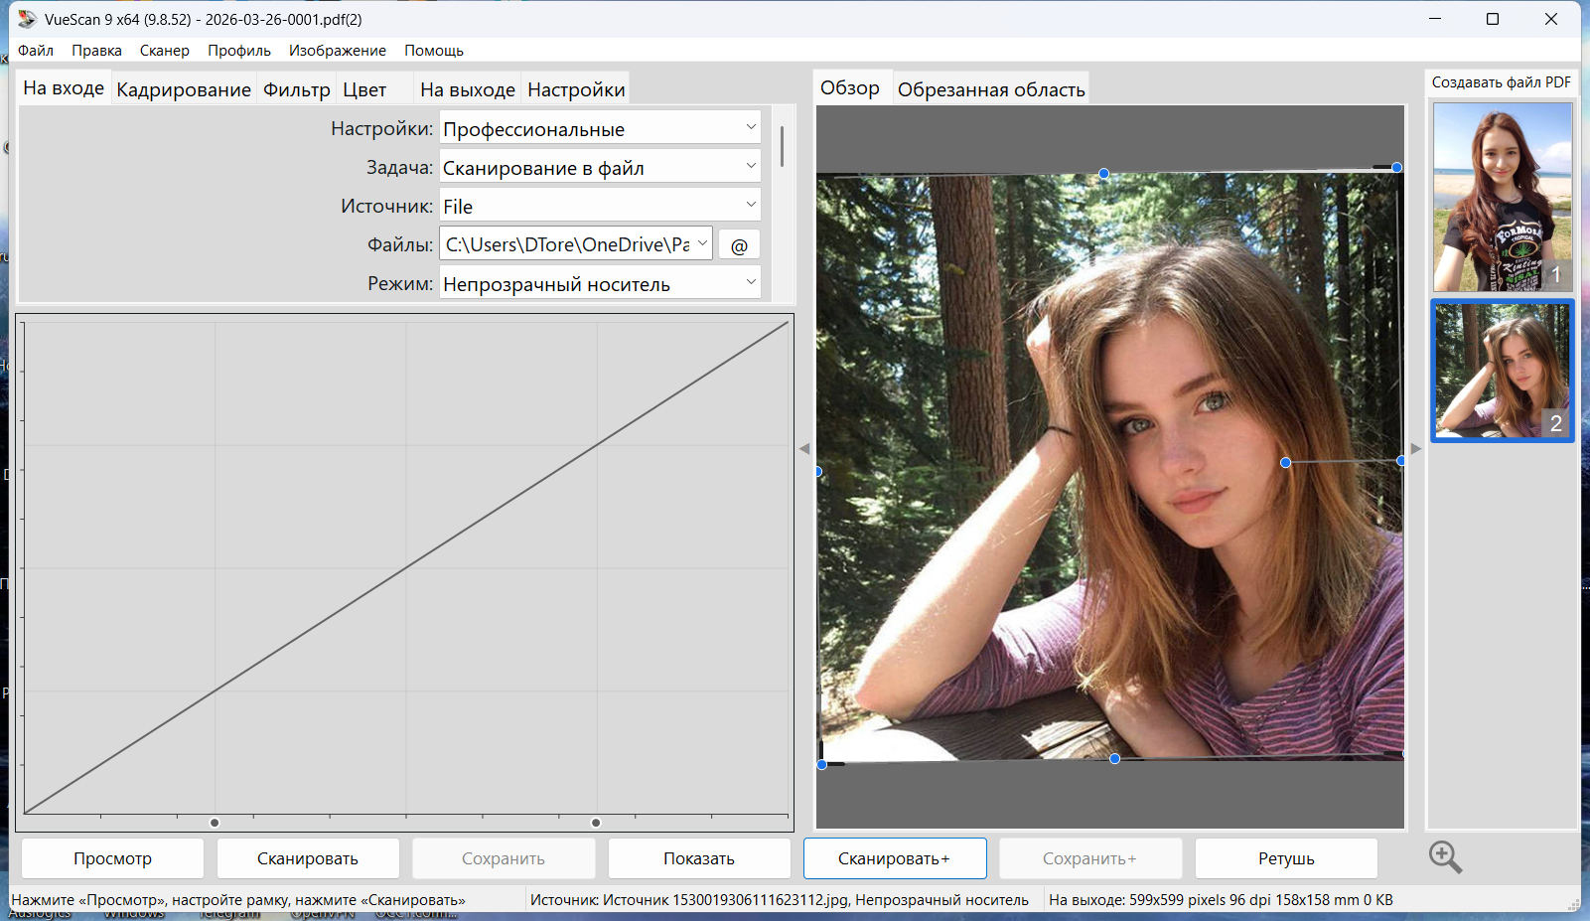Click the left curve point slider handle
Image resolution: width=1590 pixels, height=921 pixels.
215,823
